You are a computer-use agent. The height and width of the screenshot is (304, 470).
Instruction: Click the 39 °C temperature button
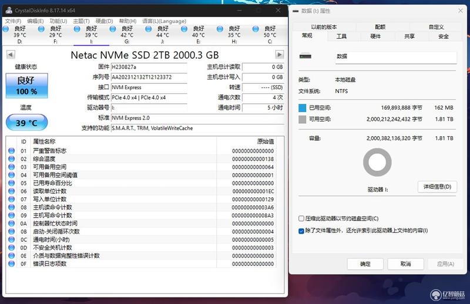click(26, 123)
